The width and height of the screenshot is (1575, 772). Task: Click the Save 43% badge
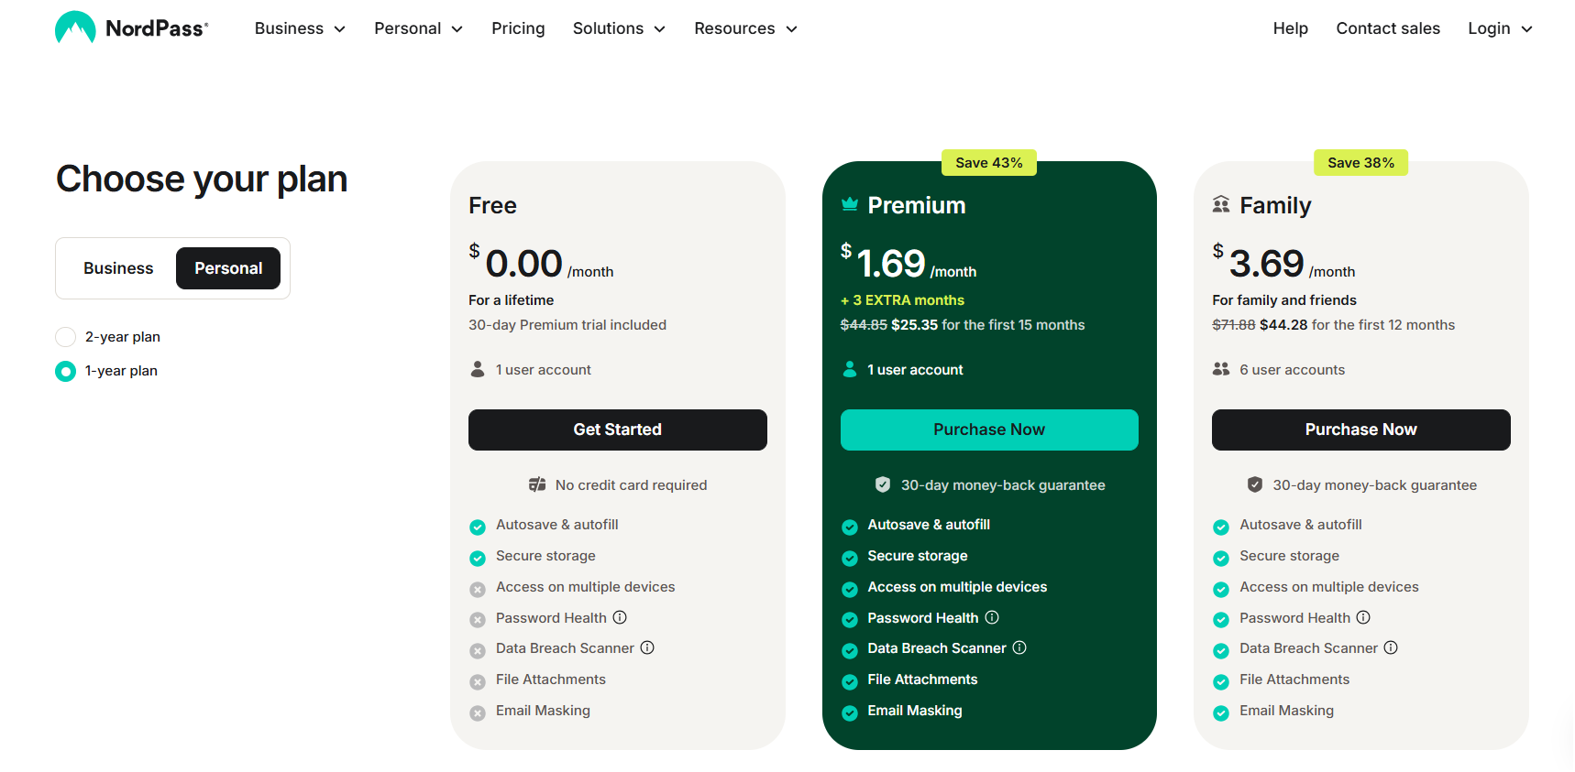[988, 163]
